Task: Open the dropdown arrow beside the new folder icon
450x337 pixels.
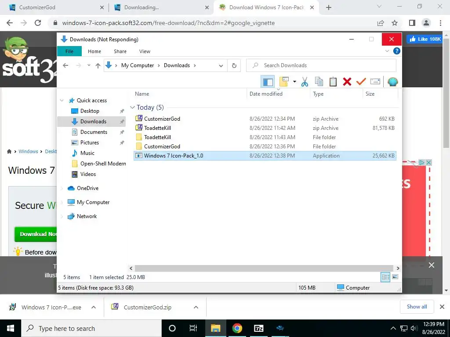Action: (x=294, y=82)
